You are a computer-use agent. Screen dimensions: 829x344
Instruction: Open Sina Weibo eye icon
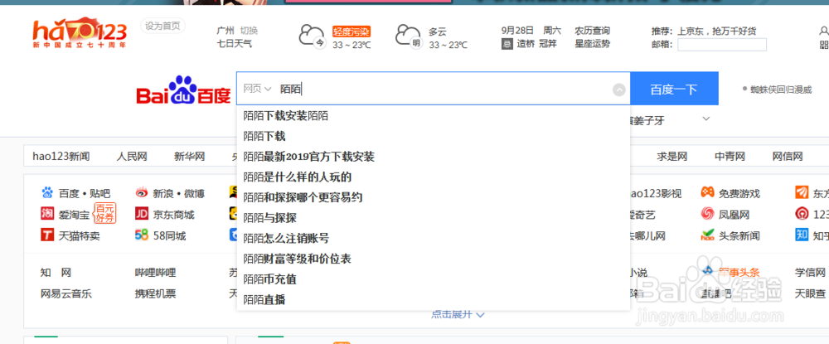click(141, 194)
